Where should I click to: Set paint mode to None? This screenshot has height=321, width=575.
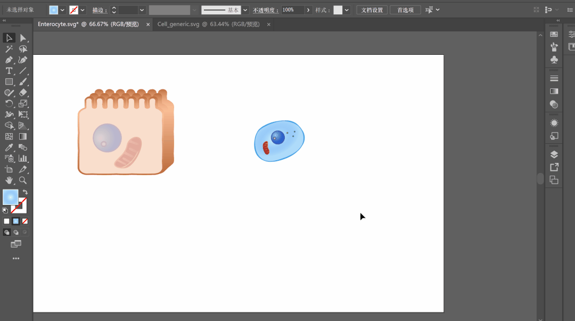(x=25, y=221)
